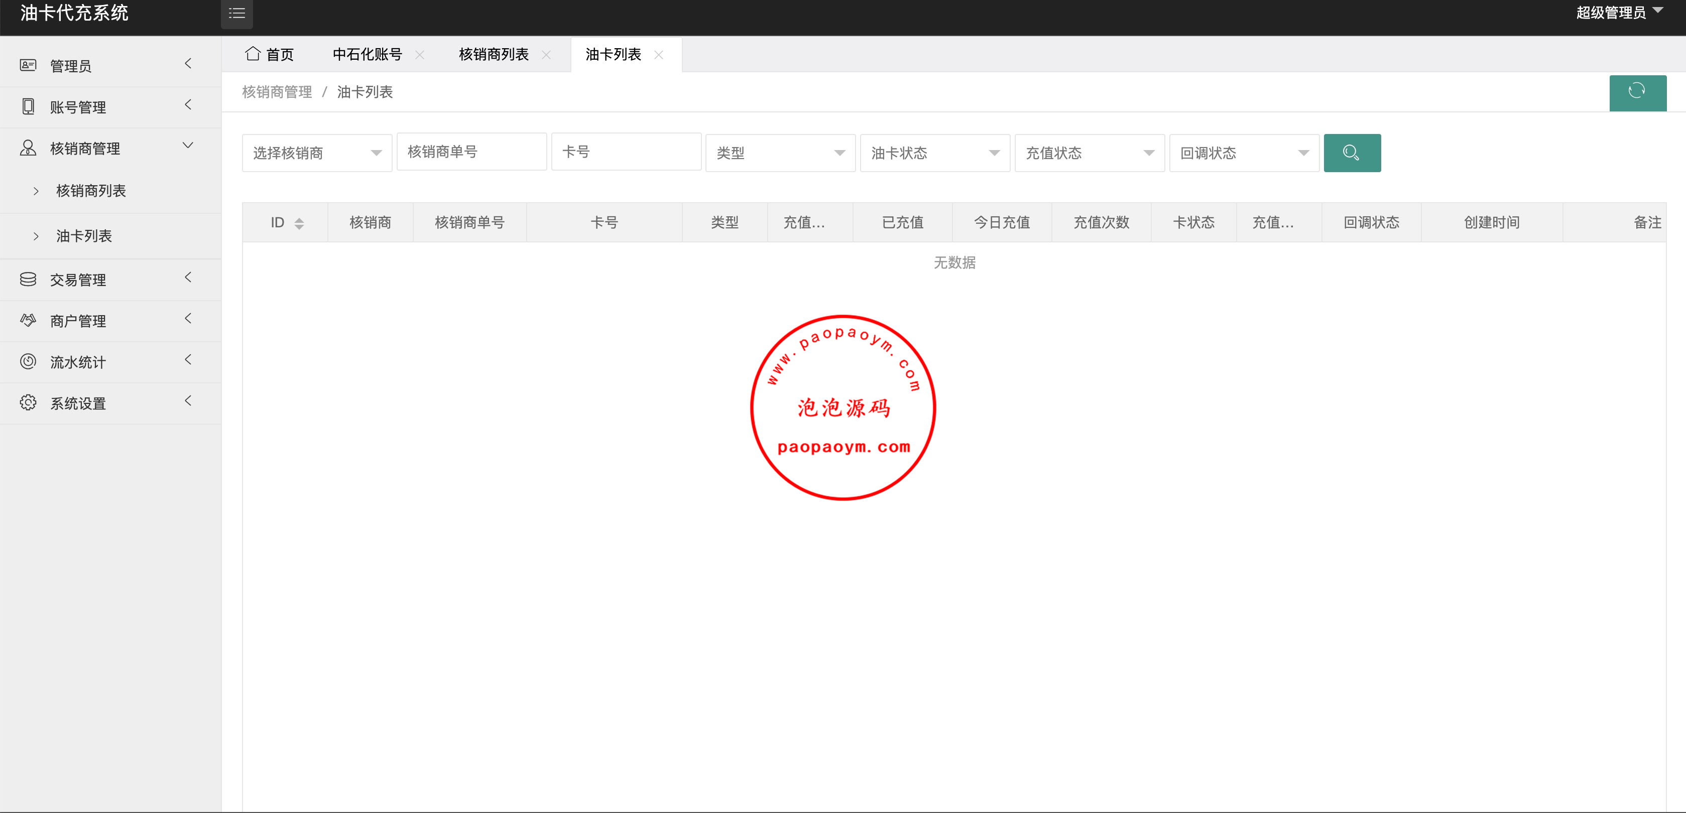1686x813 pixels.
Task: Click the green search magnifier button
Action: 1352,153
